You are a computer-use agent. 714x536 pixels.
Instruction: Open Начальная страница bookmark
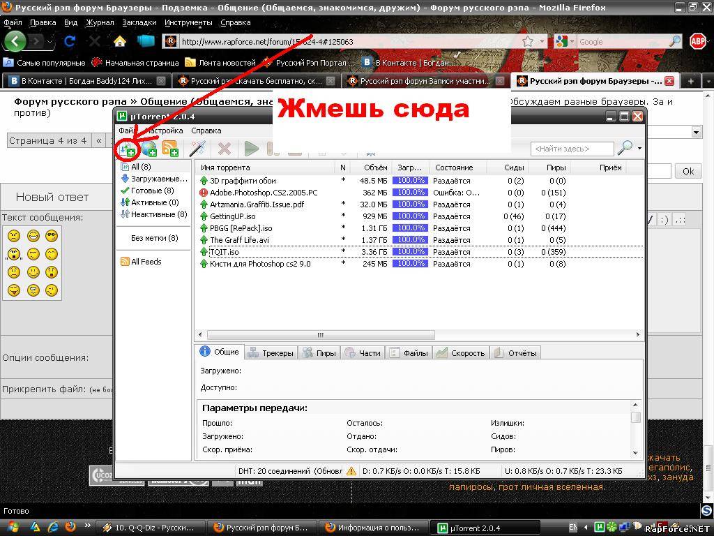[135, 63]
